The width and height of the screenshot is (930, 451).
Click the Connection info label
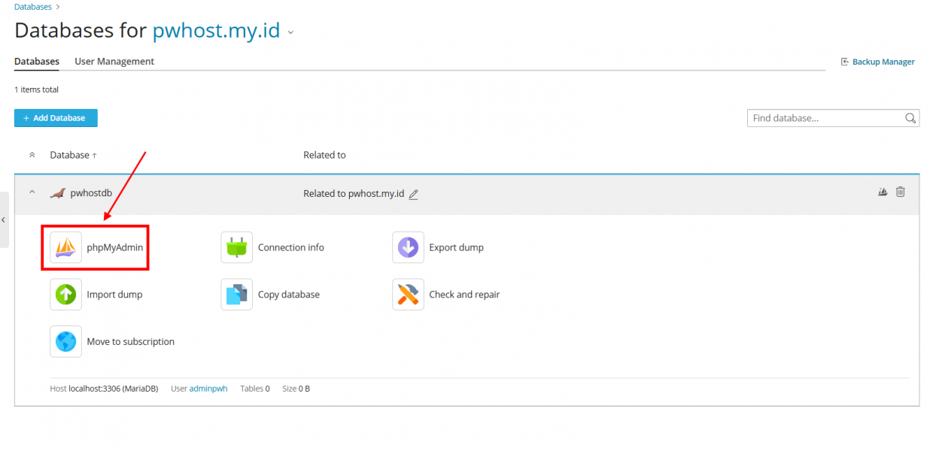[291, 247]
